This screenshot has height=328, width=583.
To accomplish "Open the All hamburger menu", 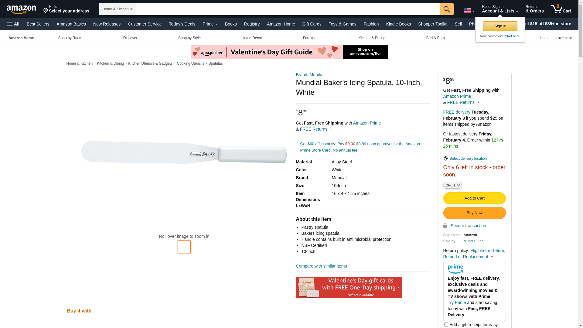I will [13, 24].
